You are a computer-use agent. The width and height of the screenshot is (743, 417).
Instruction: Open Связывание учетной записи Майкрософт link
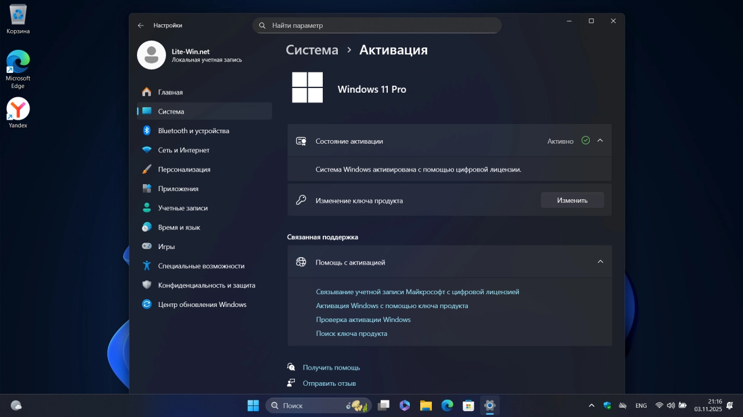pyautogui.click(x=417, y=292)
